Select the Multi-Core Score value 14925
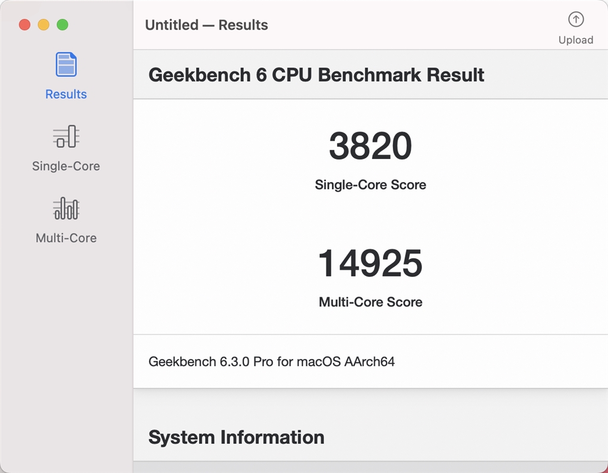The width and height of the screenshot is (608, 473). pyautogui.click(x=370, y=263)
